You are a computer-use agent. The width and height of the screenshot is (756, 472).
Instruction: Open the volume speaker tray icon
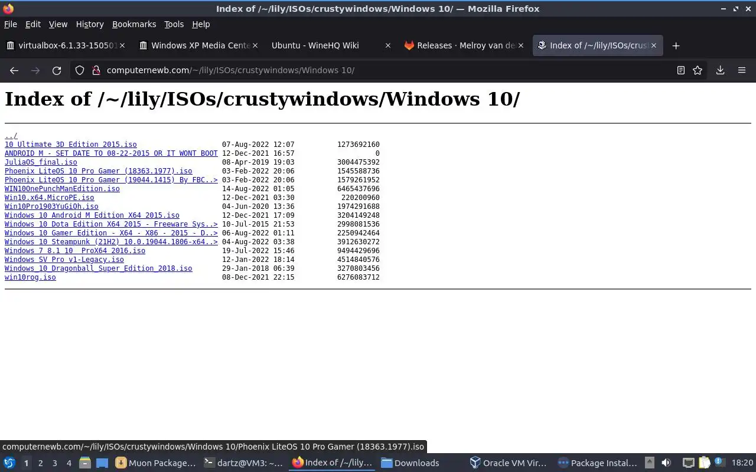coord(666,463)
